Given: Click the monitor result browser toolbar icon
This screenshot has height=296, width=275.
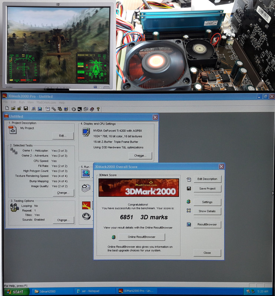Looking at the screenshot, I should tap(40, 109).
